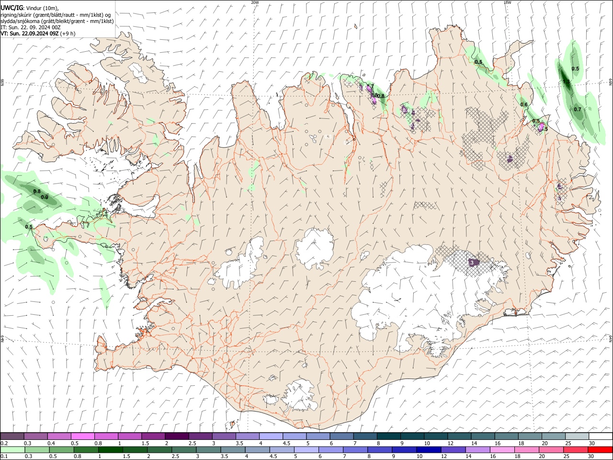Pick the bright pink snow swatch between 0.5 and 0.8
This screenshot has width=613, height=460.
coord(83,437)
